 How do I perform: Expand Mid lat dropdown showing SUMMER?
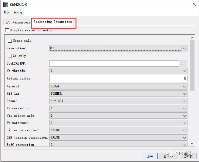click(118, 94)
